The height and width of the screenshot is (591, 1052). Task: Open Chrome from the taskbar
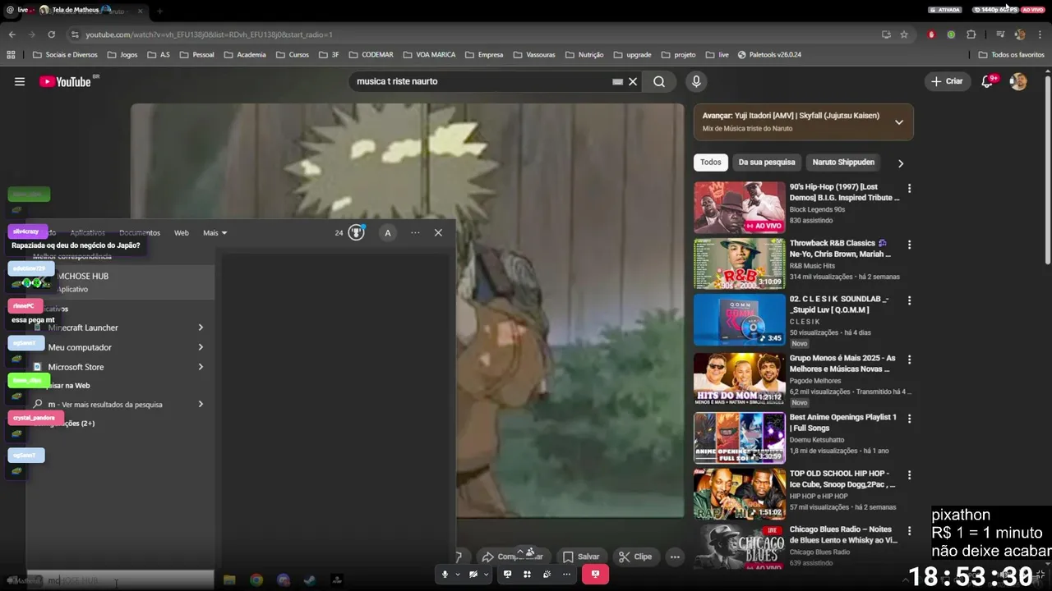[x=256, y=580]
